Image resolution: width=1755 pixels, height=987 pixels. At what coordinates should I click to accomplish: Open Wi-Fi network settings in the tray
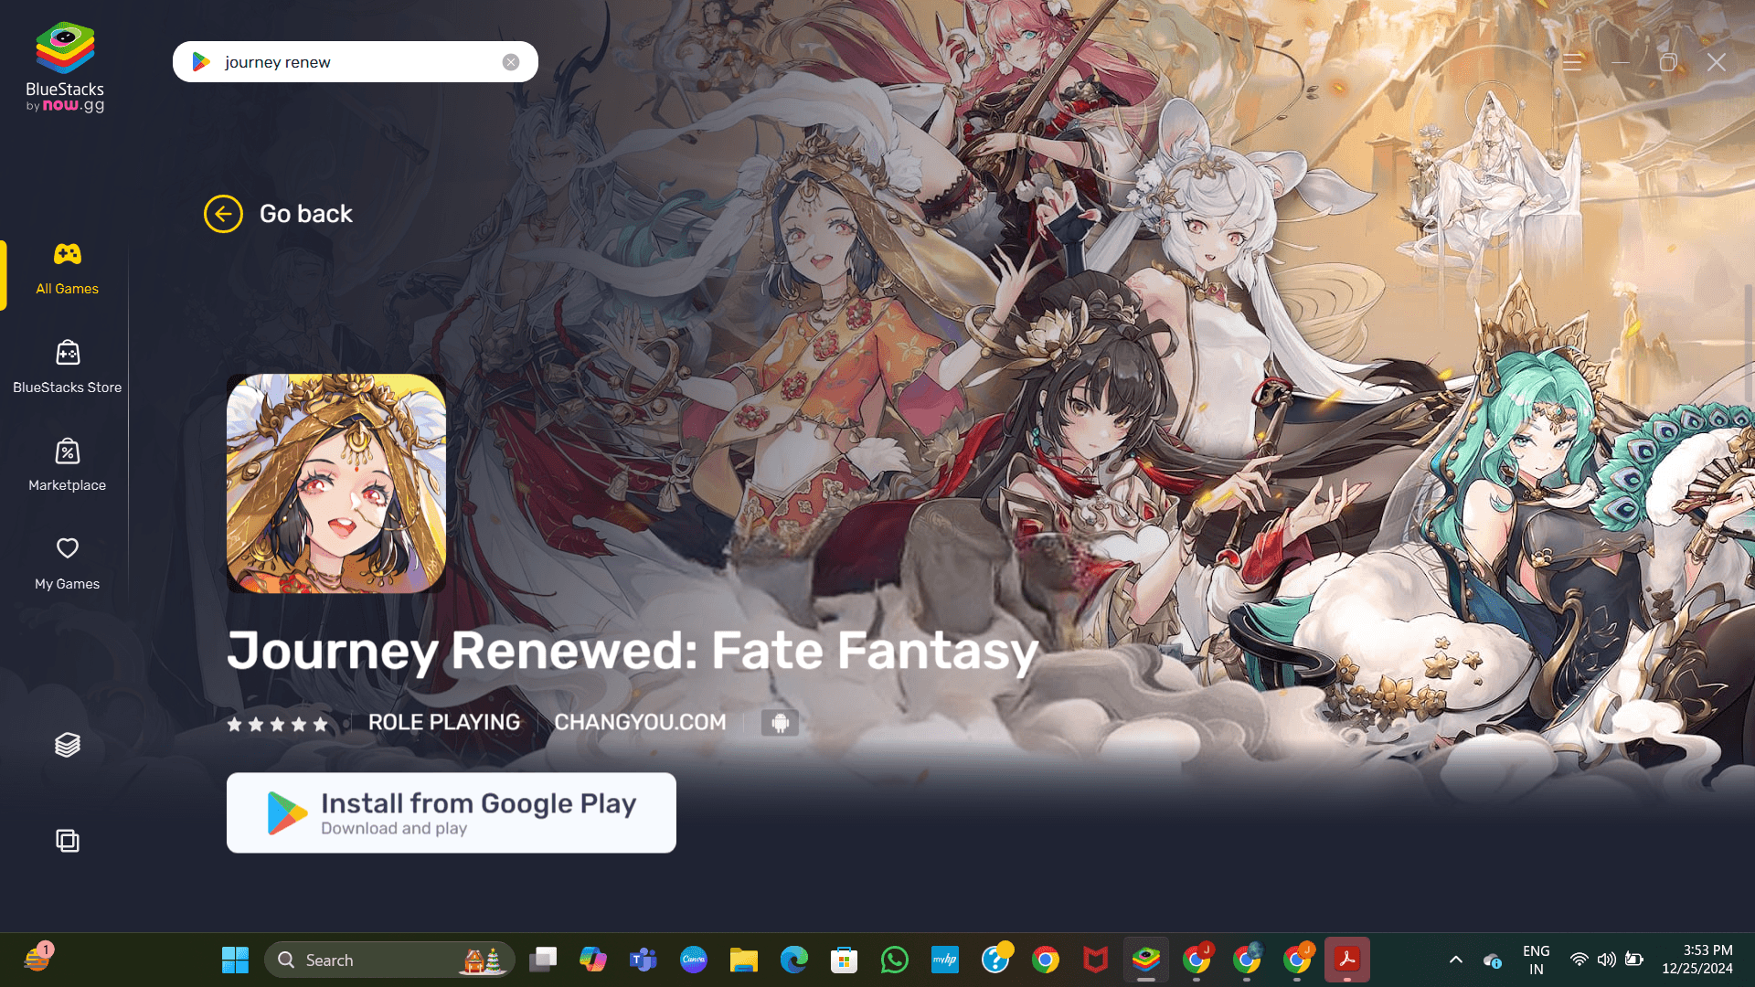[x=1579, y=960]
